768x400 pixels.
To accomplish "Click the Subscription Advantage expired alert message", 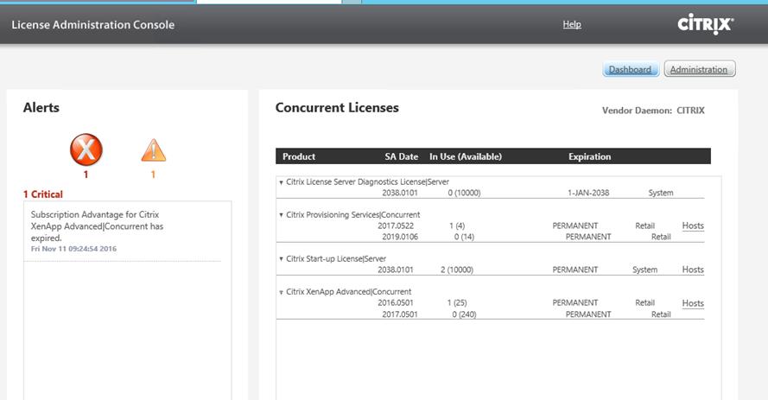I will pos(97,226).
